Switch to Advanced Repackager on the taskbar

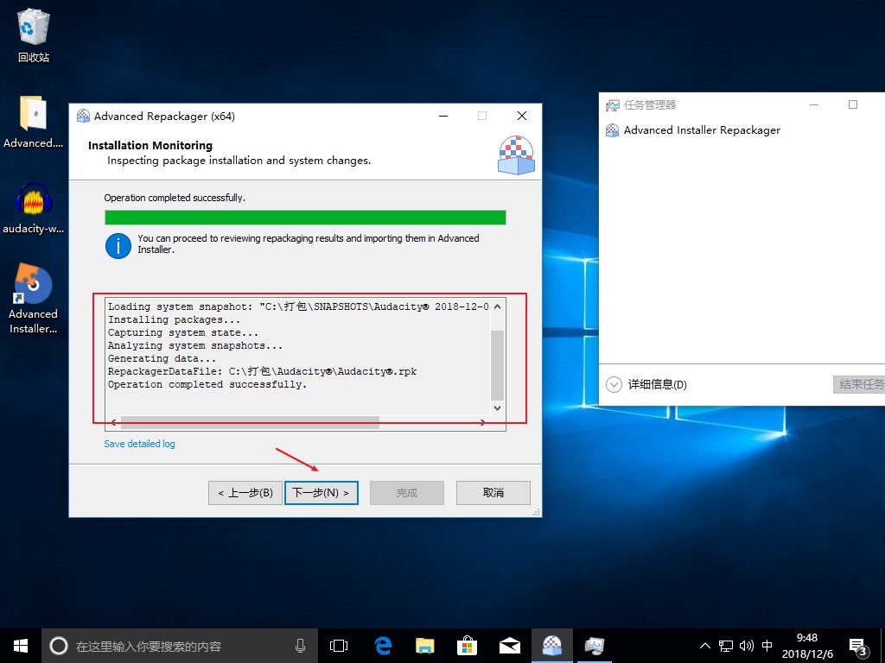tap(552, 646)
